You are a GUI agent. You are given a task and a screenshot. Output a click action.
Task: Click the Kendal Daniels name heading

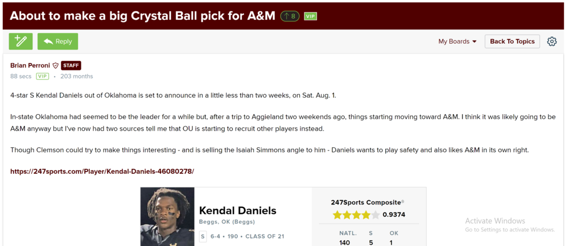click(x=237, y=210)
